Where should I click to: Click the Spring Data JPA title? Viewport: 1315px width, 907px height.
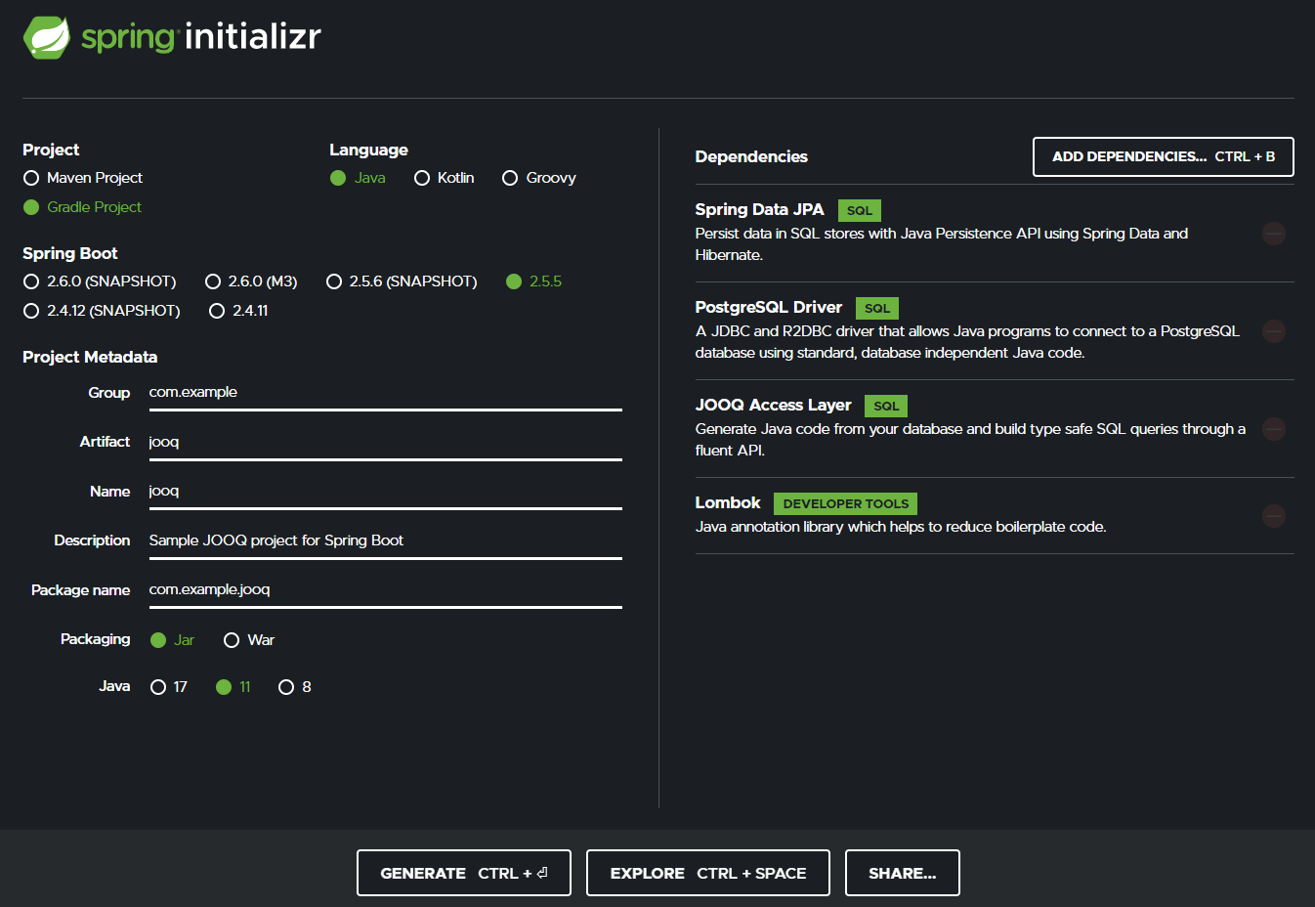pyautogui.click(x=759, y=209)
